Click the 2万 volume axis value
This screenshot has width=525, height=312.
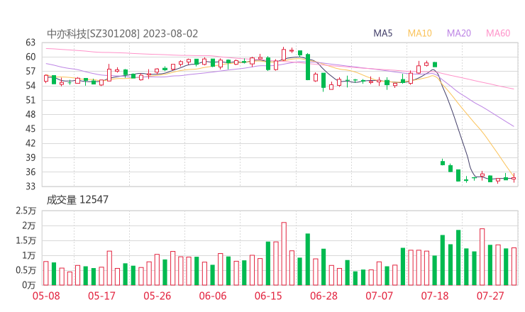29,226
